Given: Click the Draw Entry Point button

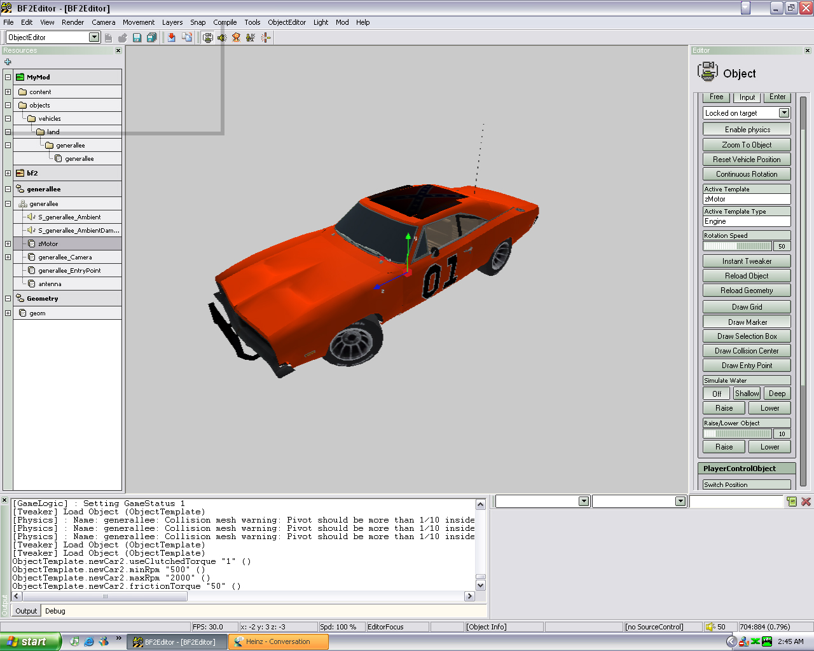Looking at the screenshot, I should coord(747,366).
